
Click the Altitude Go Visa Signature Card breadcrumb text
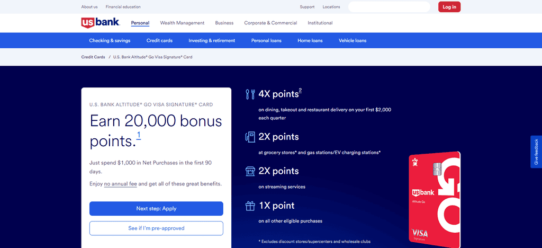click(x=153, y=57)
